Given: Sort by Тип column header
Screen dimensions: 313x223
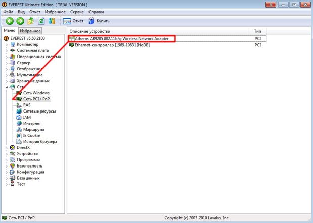Looking at the screenshot, I should click(x=257, y=31).
